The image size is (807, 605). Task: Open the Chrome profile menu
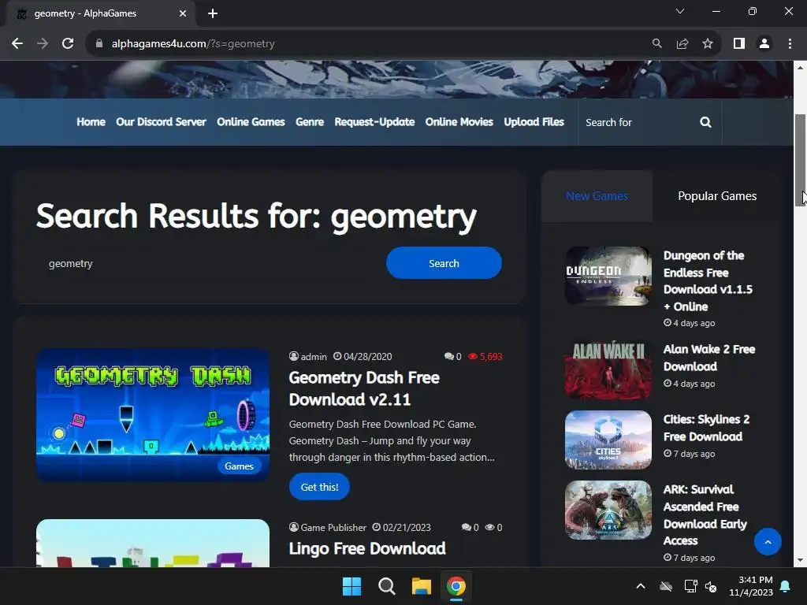pos(764,44)
